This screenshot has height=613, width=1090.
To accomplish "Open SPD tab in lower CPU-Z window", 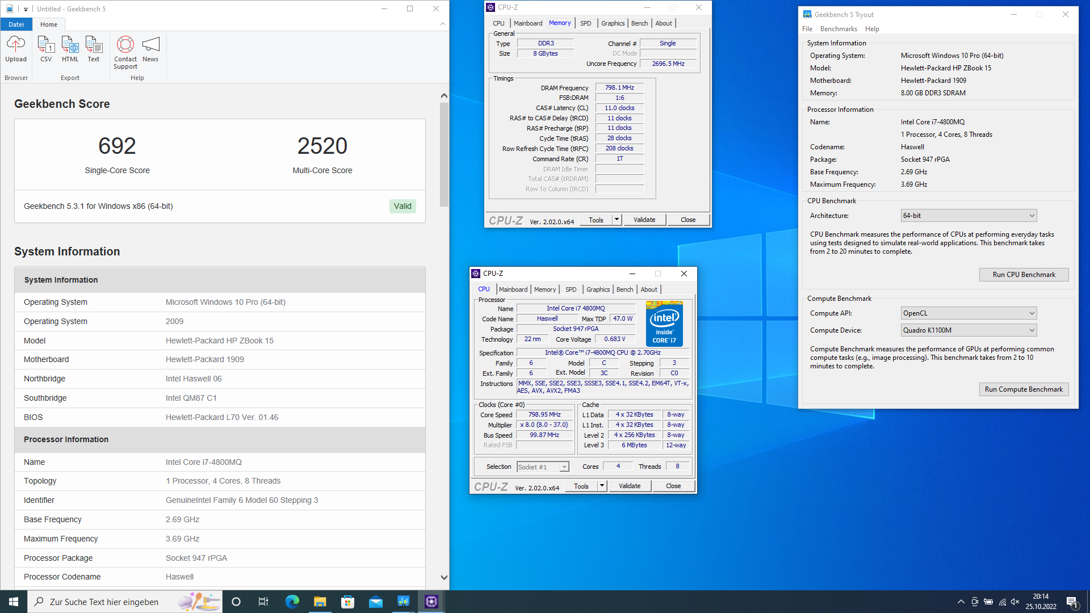I will point(571,289).
